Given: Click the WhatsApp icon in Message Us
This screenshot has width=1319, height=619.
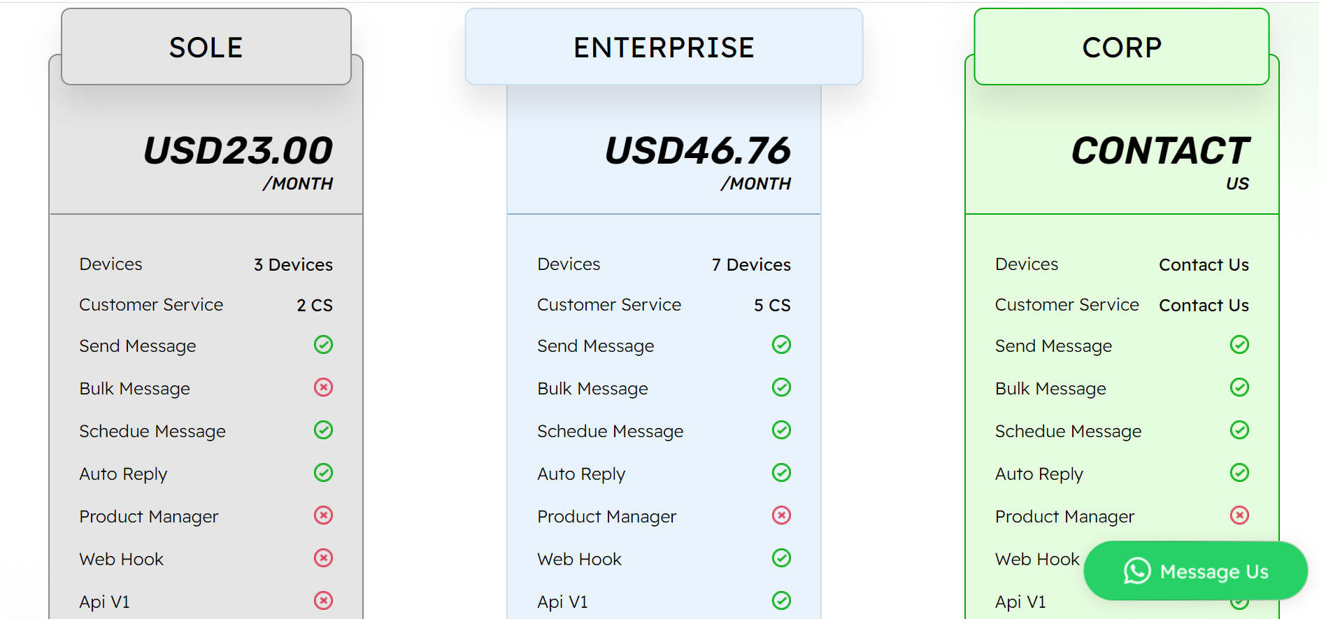Looking at the screenshot, I should 1137,571.
